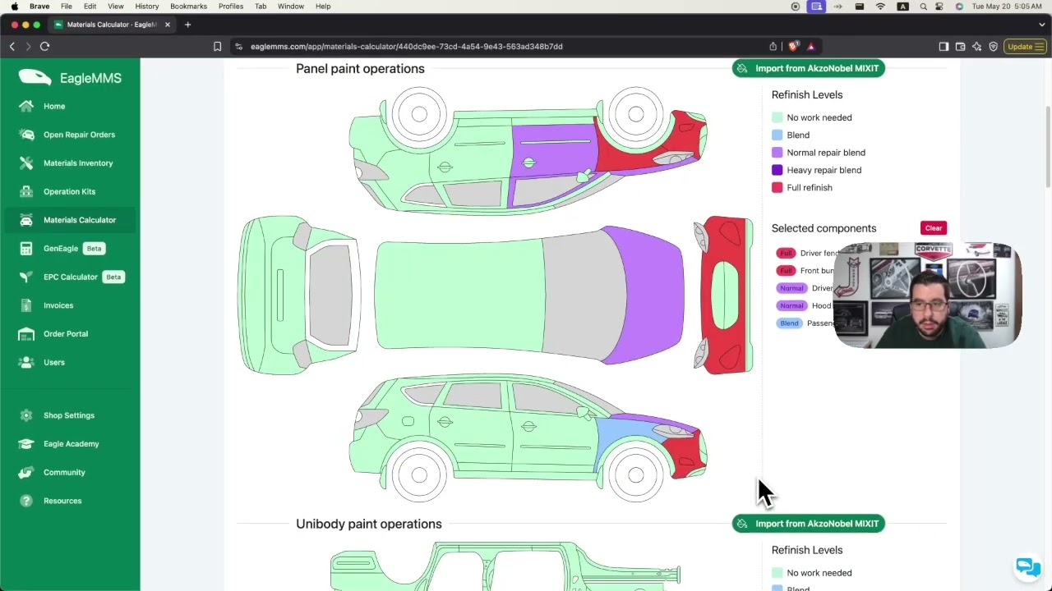Open Brave Rewards triangle icon
This screenshot has width=1052, height=591.
pyautogui.click(x=810, y=47)
